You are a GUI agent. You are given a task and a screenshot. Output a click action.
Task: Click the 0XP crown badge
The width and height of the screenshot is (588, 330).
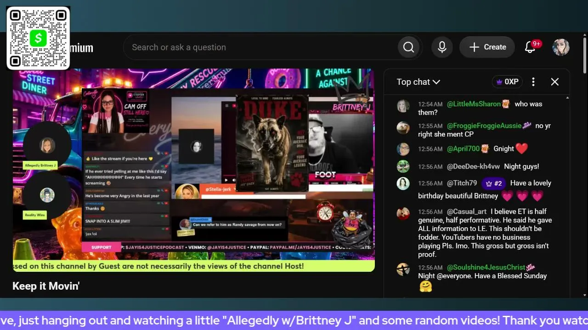pos(507,82)
